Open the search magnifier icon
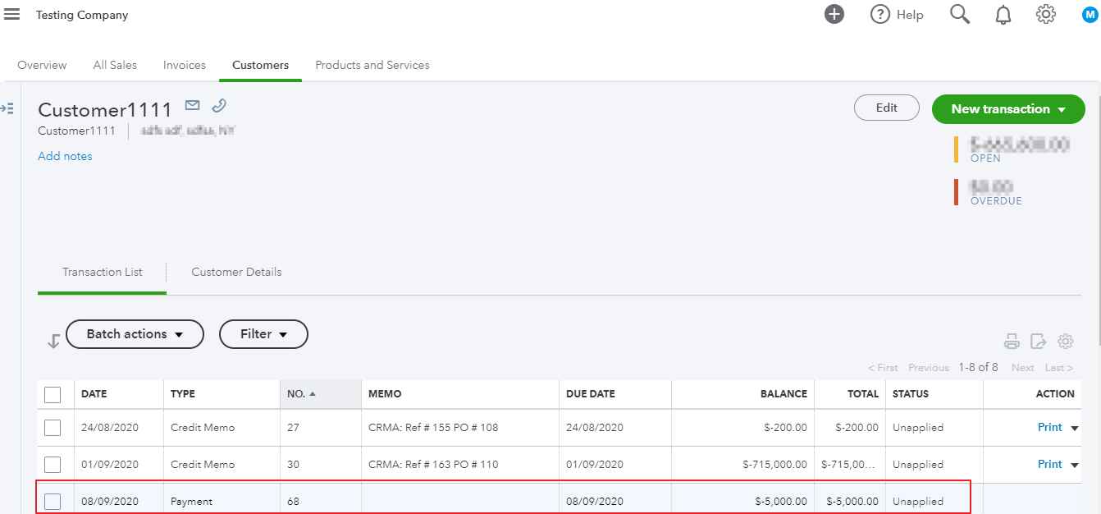The image size is (1101, 514). (x=959, y=14)
